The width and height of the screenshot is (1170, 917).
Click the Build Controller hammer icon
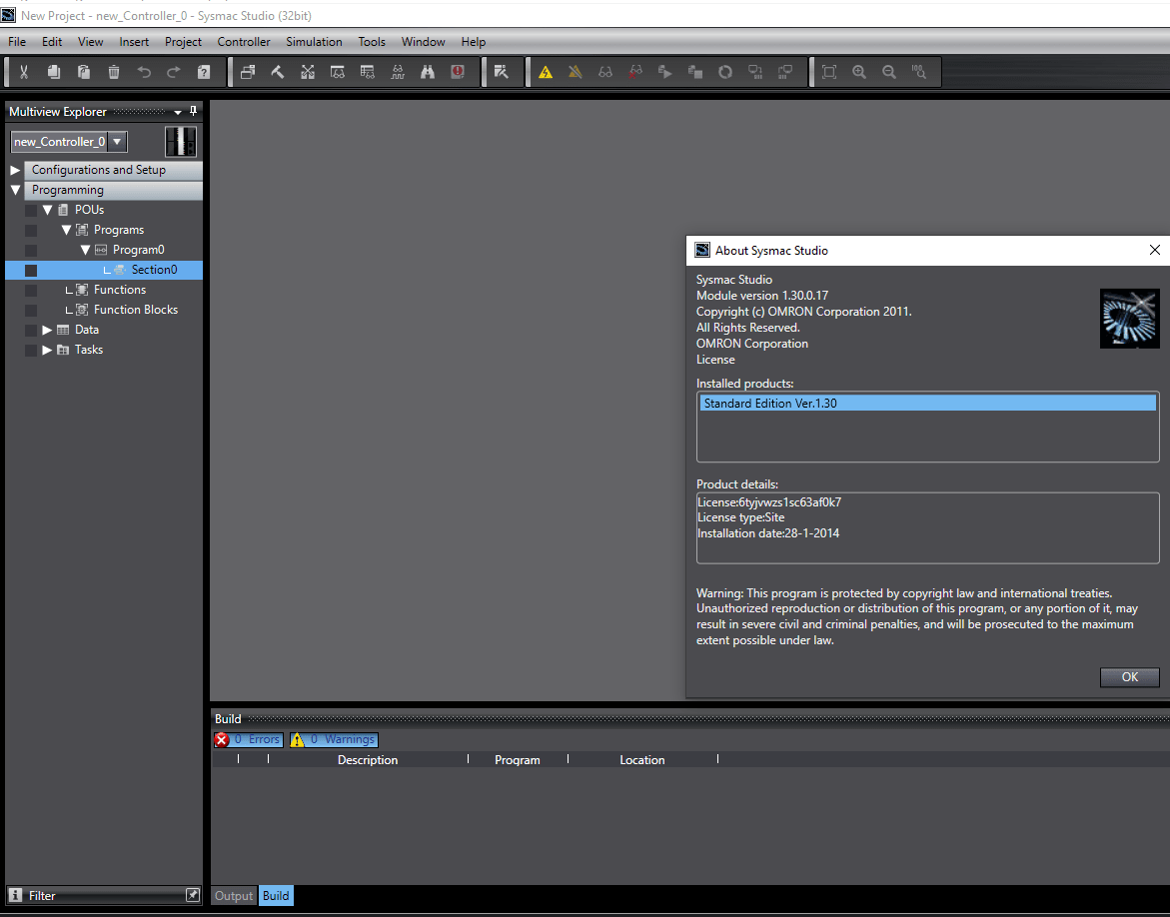(x=278, y=71)
